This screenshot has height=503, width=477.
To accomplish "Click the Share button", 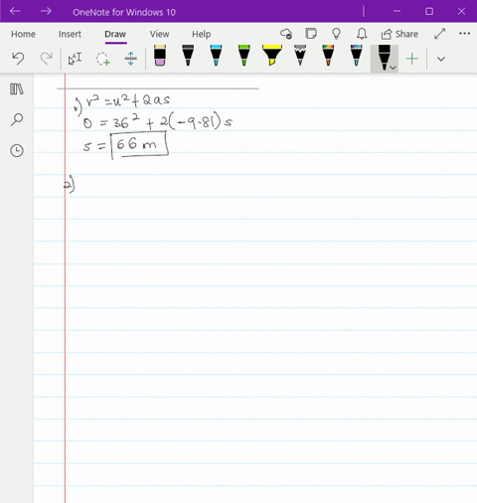I will pos(399,34).
